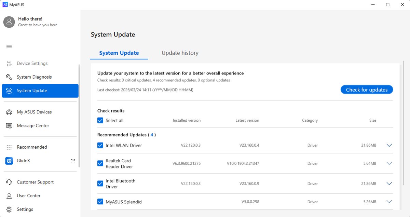The height and width of the screenshot is (217, 410).
Task: Click the Customer Support headset icon
Action: 9,182
